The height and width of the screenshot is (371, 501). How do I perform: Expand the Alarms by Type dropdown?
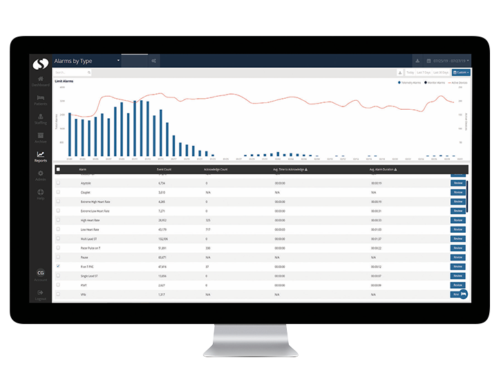[x=119, y=61]
